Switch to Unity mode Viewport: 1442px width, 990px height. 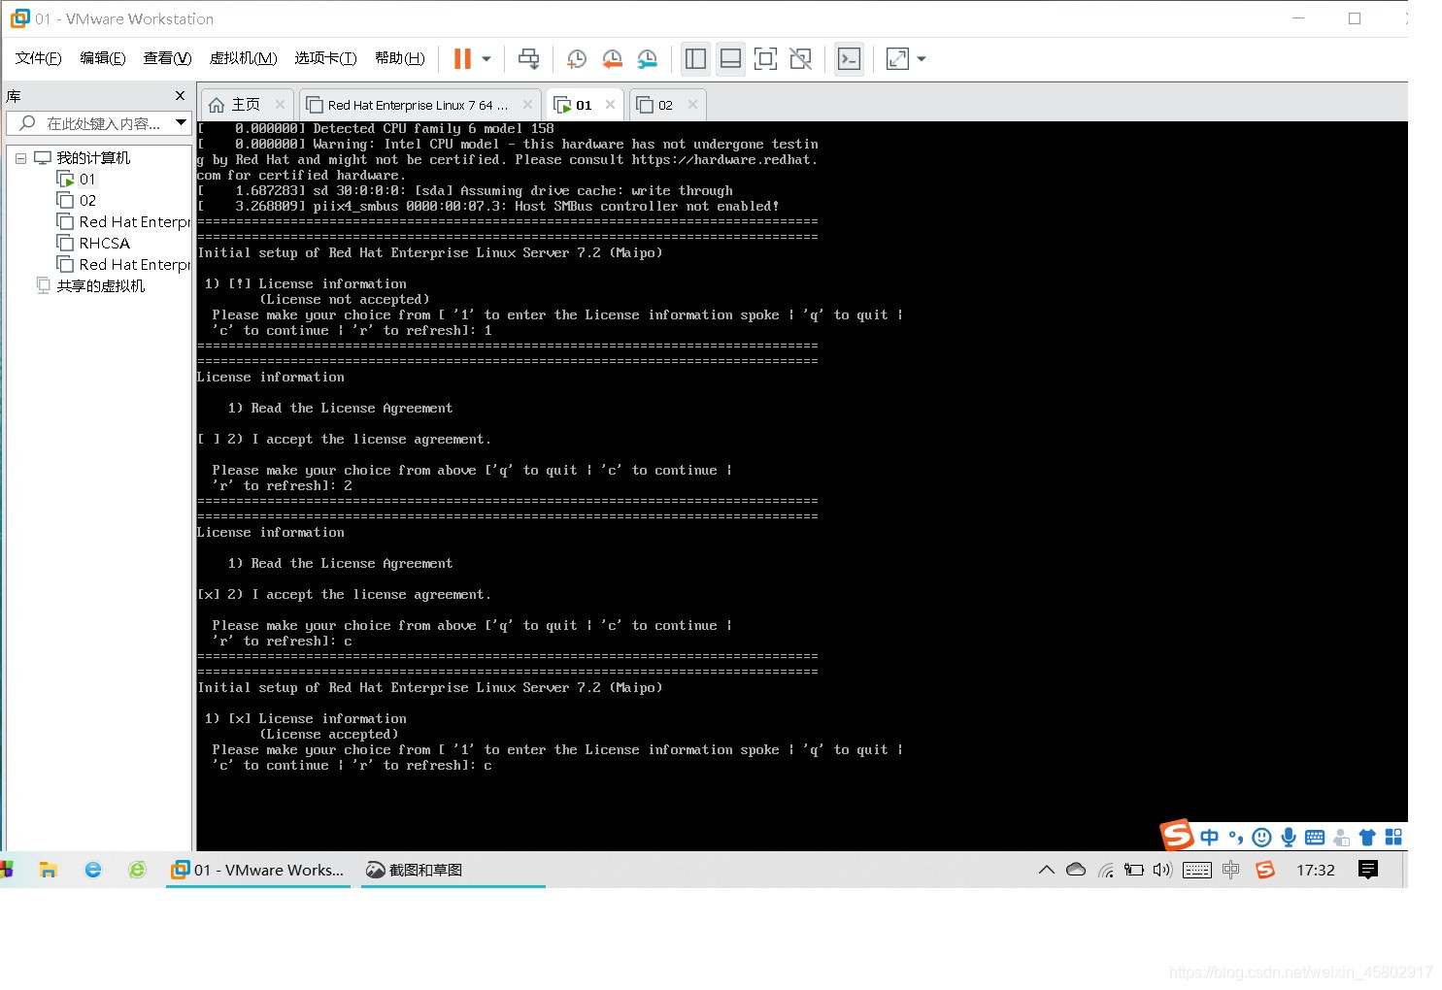800,59
